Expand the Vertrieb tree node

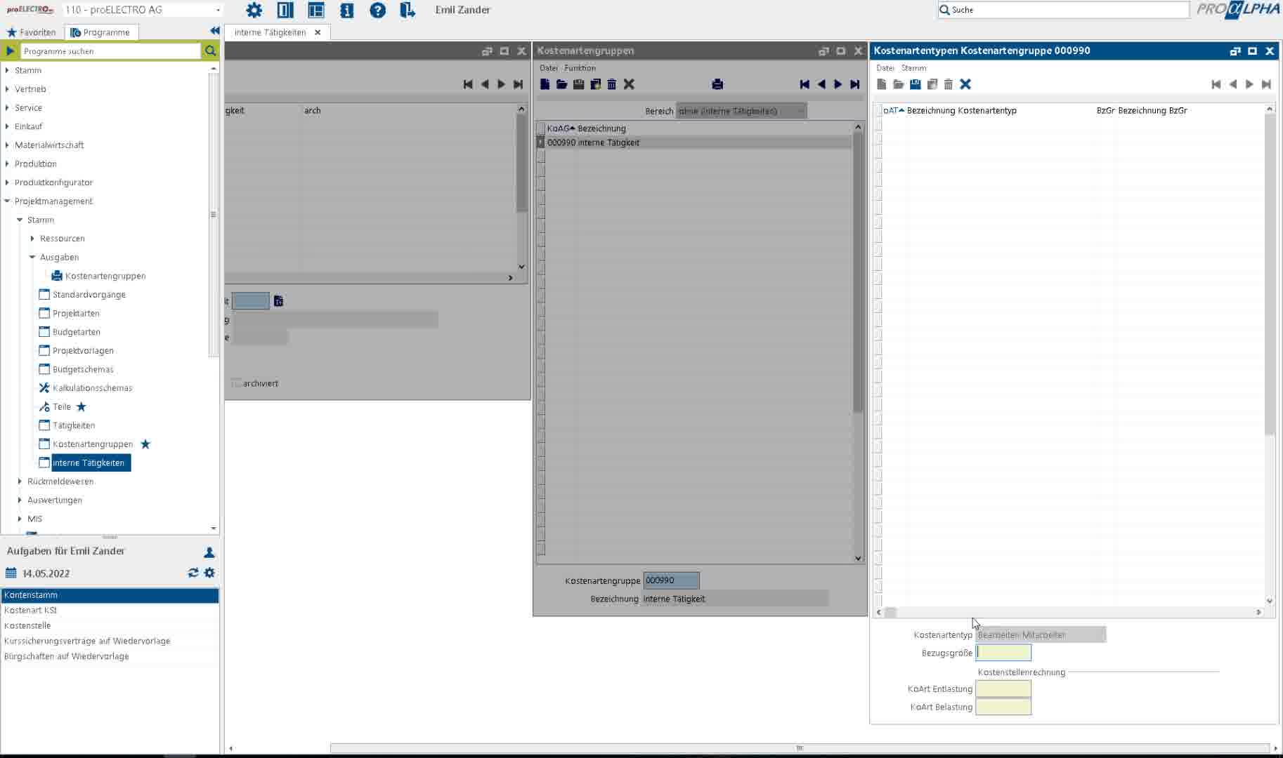click(7, 89)
